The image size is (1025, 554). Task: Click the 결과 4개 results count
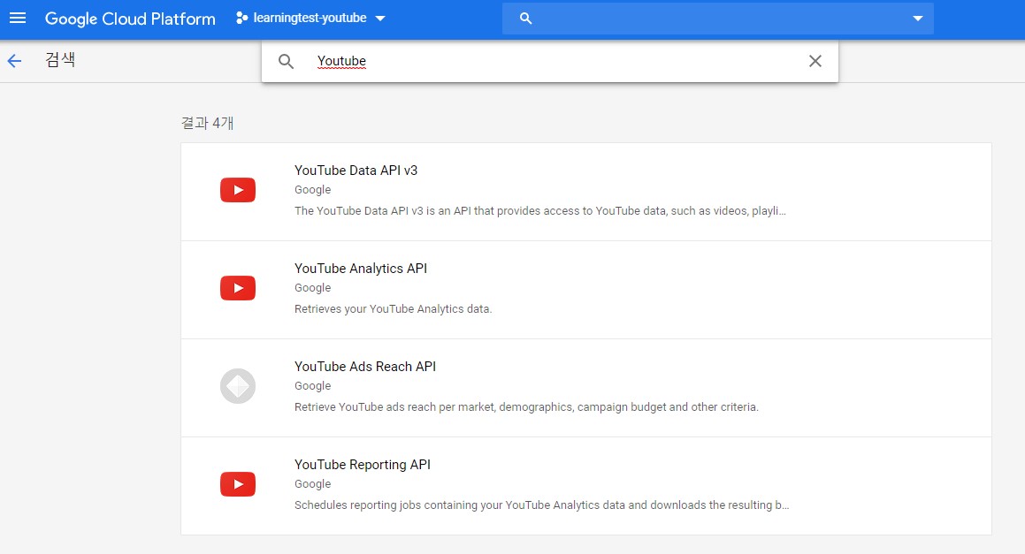click(207, 123)
